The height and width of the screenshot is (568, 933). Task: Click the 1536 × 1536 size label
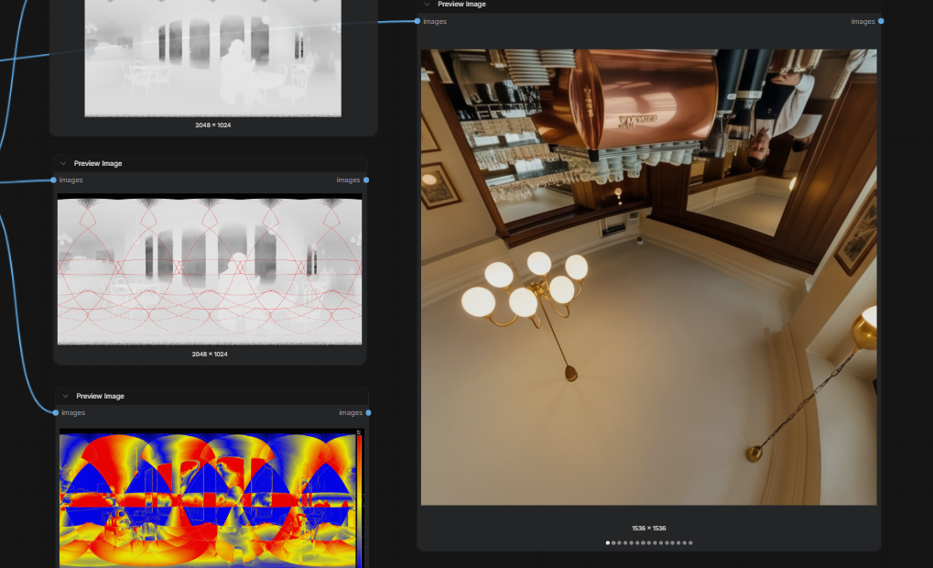click(648, 528)
